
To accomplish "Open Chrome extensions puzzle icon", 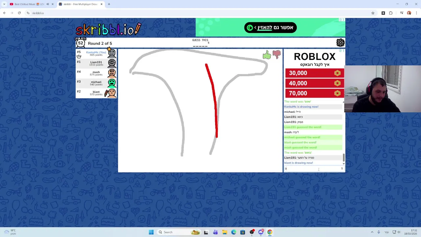I will pyautogui.click(x=391, y=13).
